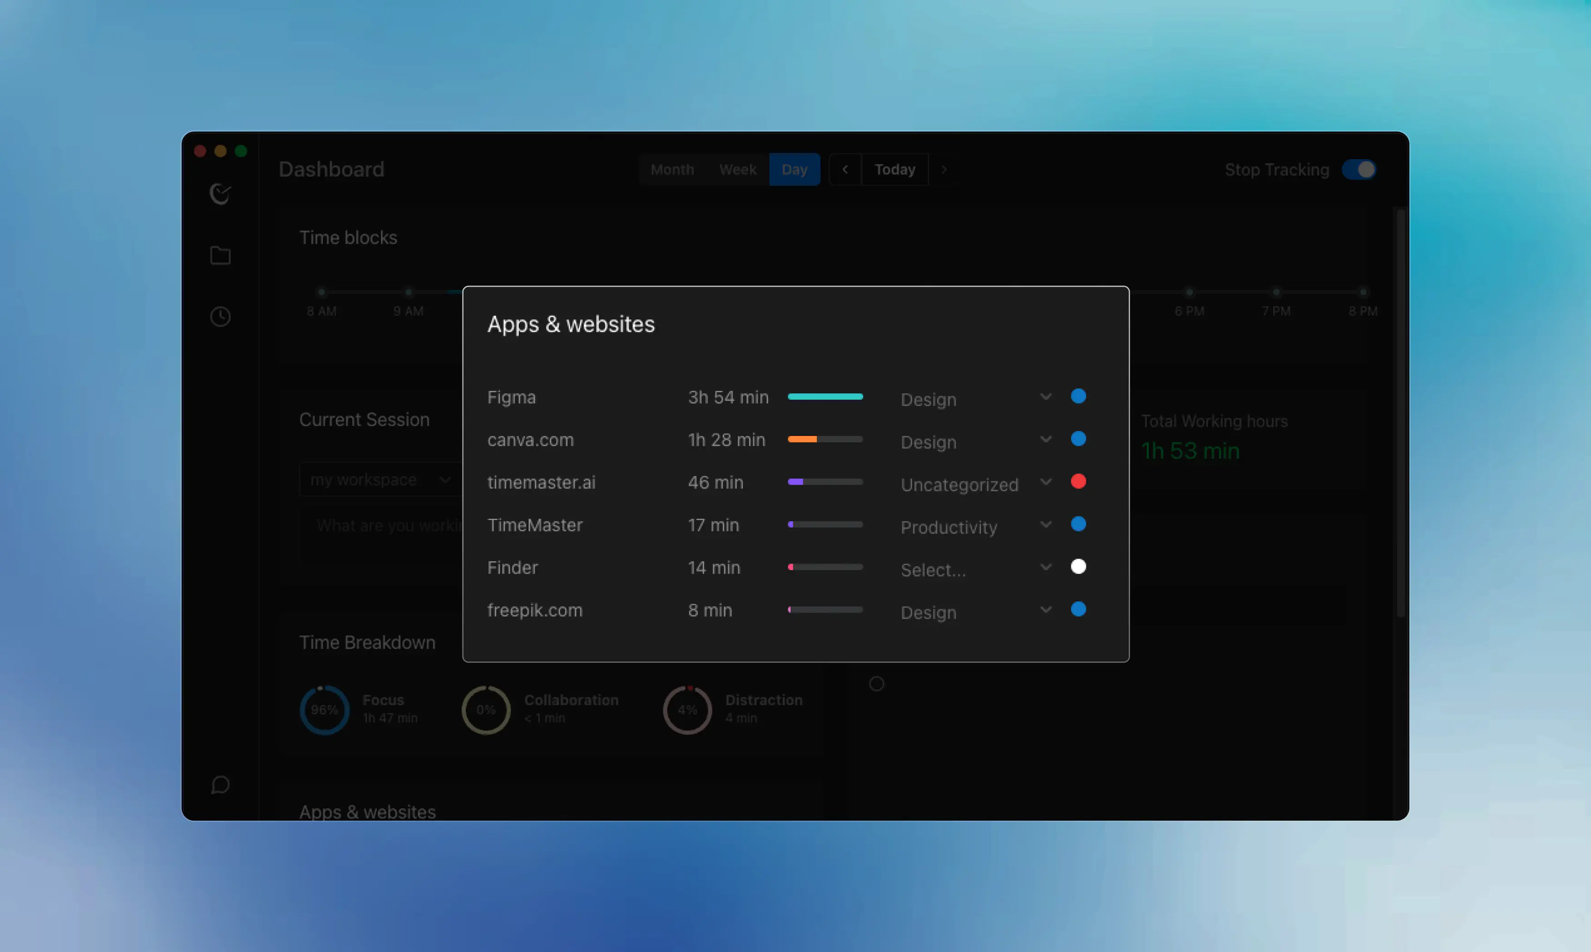
Task: Click the 1h 28 min duration
Action: pyautogui.click(x=726, y=440)
